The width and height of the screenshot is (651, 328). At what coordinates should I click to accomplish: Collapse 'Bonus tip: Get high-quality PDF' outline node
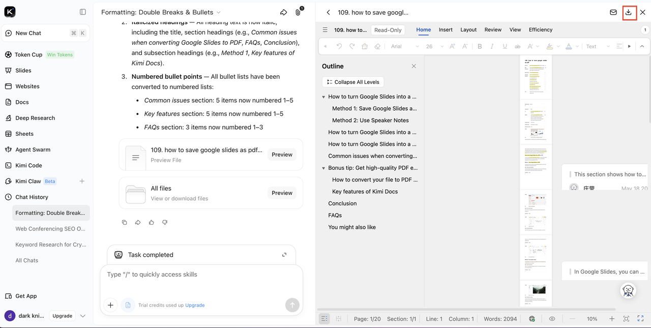tap(323, 168)
